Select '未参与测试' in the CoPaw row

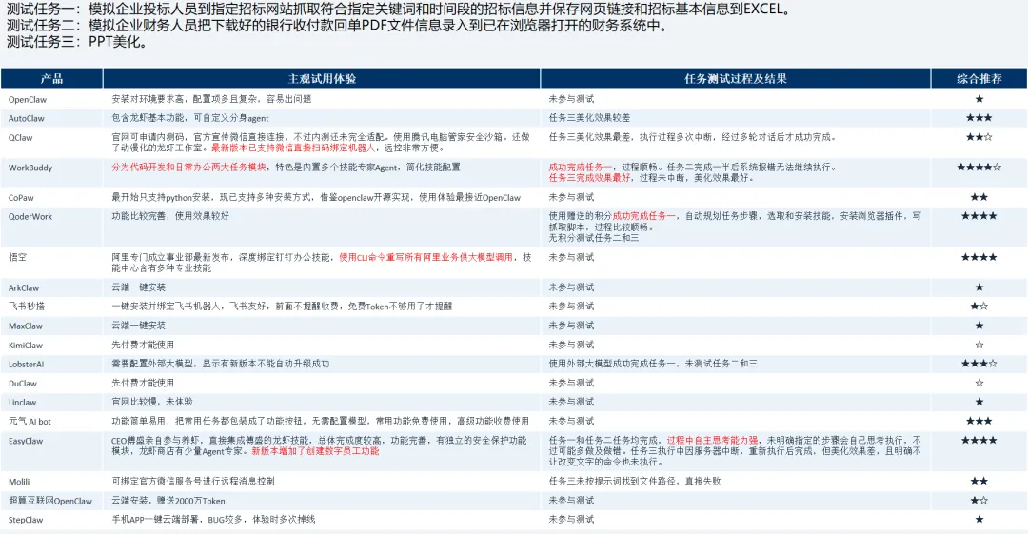(x=571, y=197)
